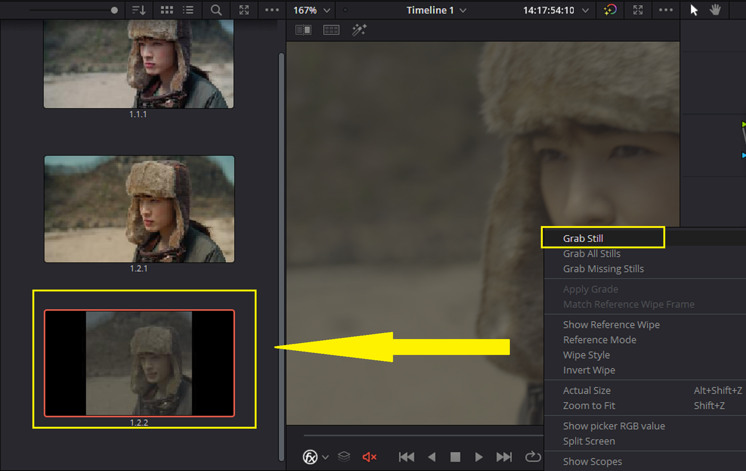Choose Grab Still from context menu
746x471 pixels.
point(583,238)
